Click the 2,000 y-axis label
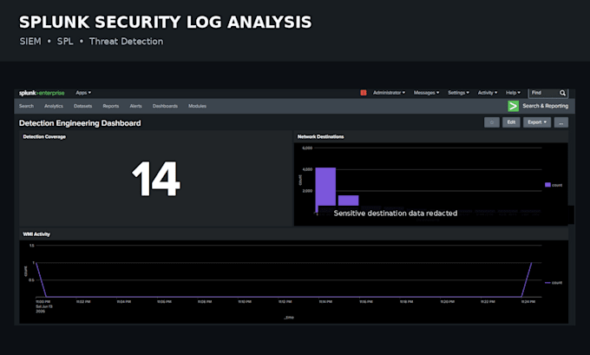The height and width of the screenshot is (355, 590). pos(307,191)
